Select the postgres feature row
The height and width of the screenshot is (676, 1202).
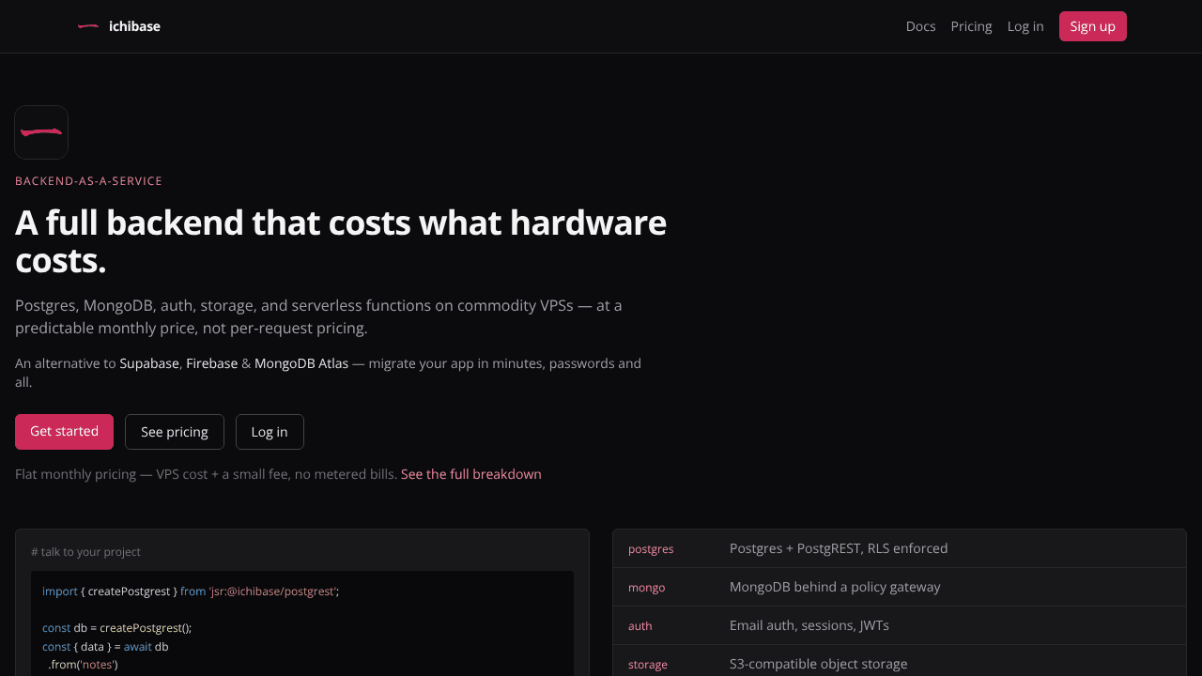click(900, 548)
